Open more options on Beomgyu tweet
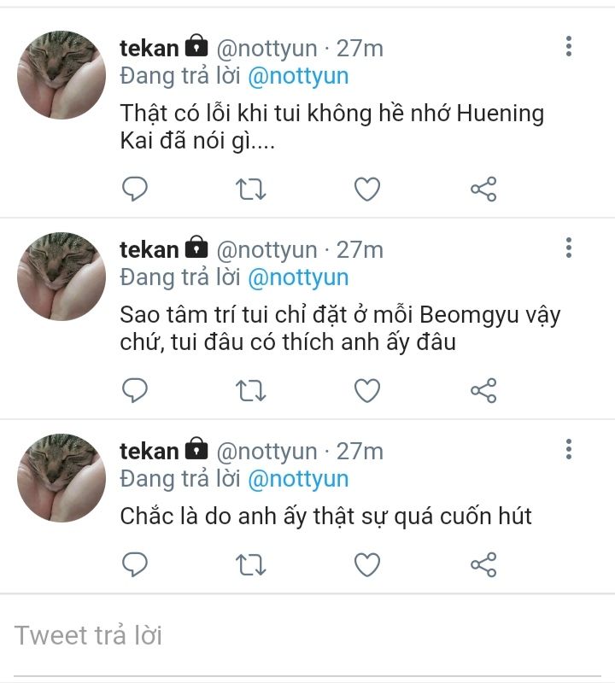 pyautogui.click(x=568, y=248)
